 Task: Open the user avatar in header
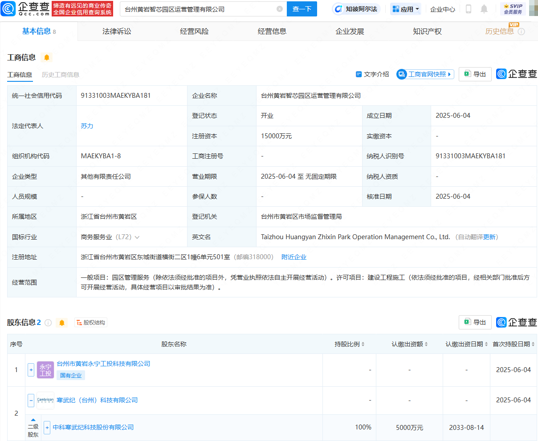533,9
